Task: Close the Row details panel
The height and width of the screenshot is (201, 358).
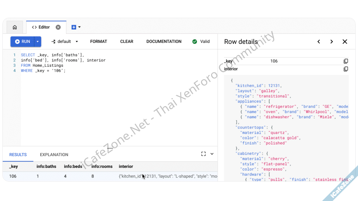Action: (x=345, y=42)
